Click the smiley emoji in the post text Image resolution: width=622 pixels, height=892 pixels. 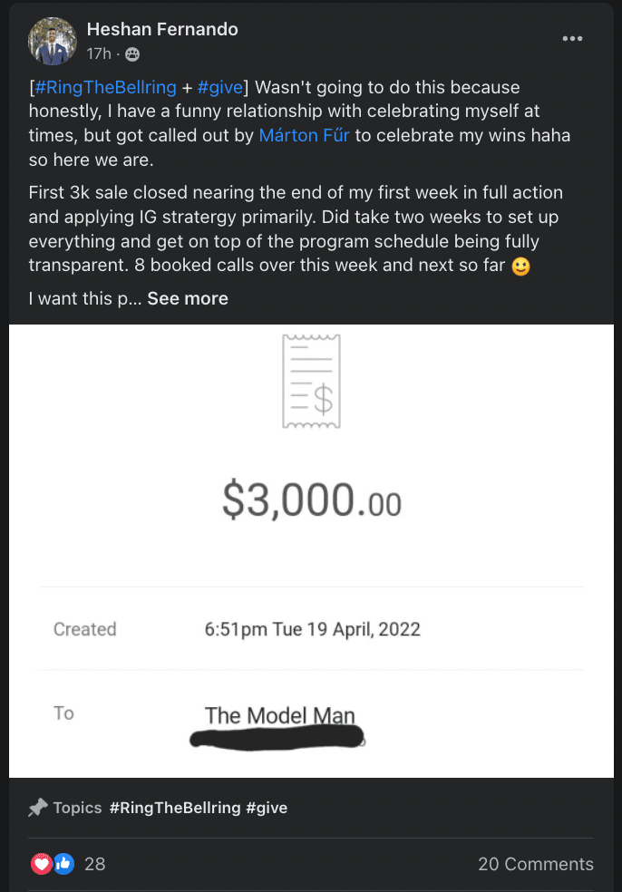pos(520,267)
